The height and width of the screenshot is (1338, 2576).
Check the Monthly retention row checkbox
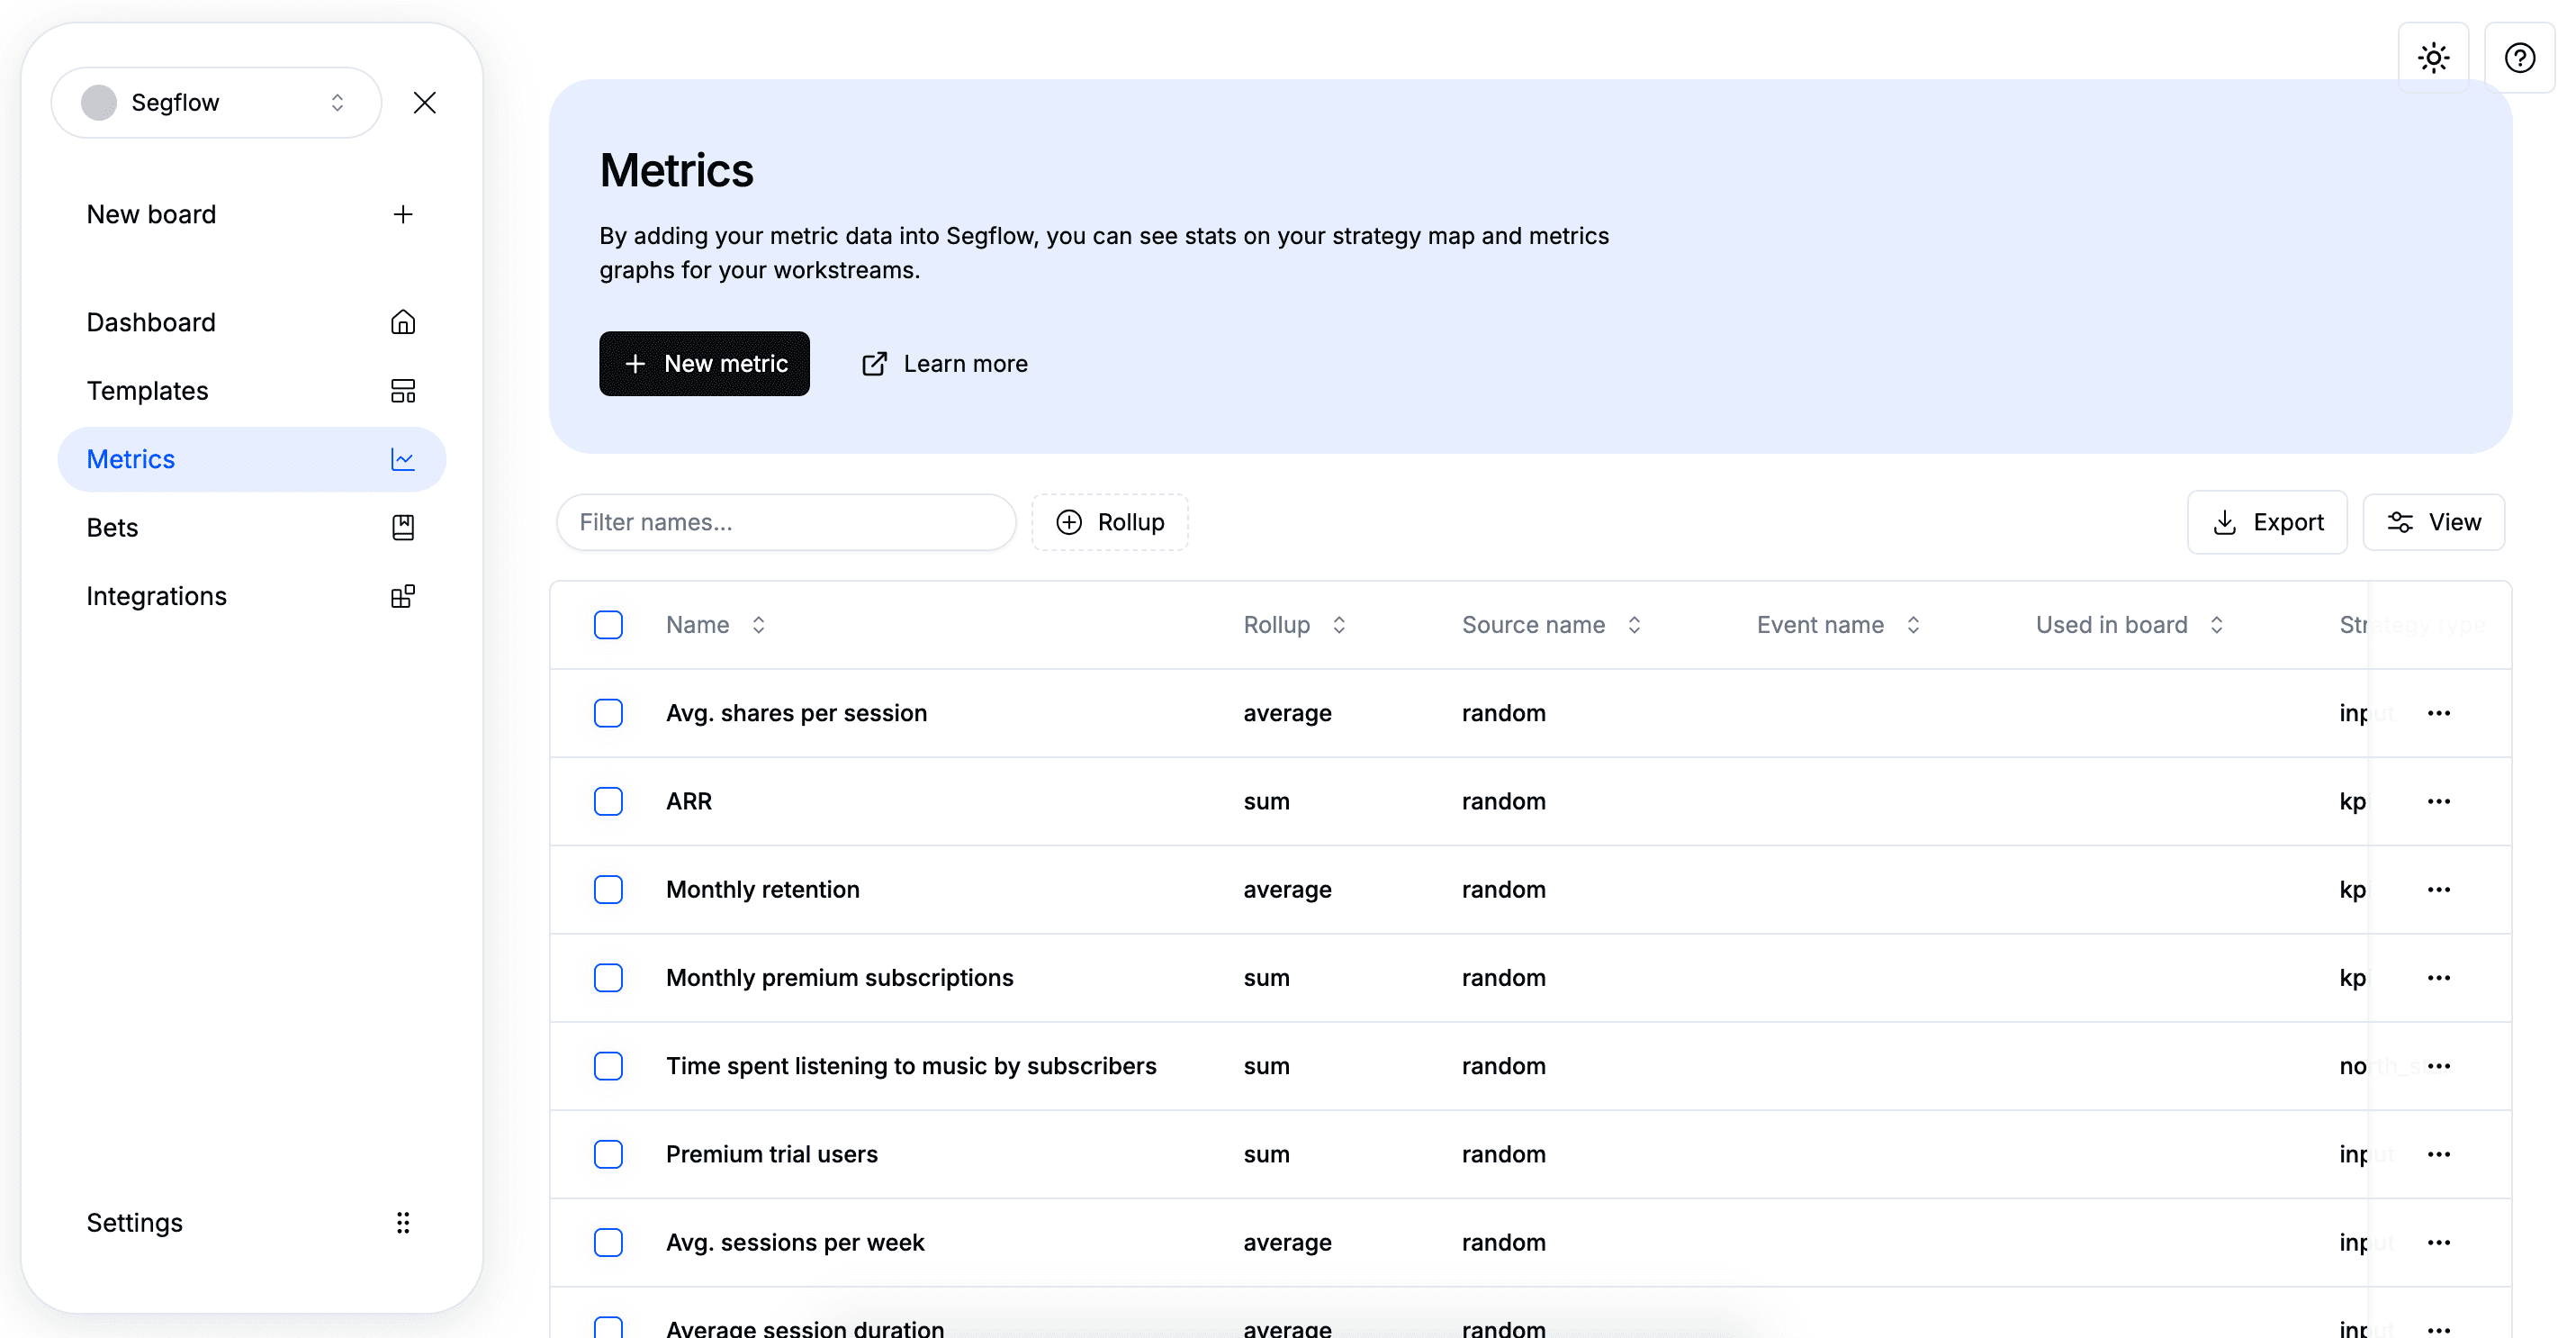(x=608, y=889)
